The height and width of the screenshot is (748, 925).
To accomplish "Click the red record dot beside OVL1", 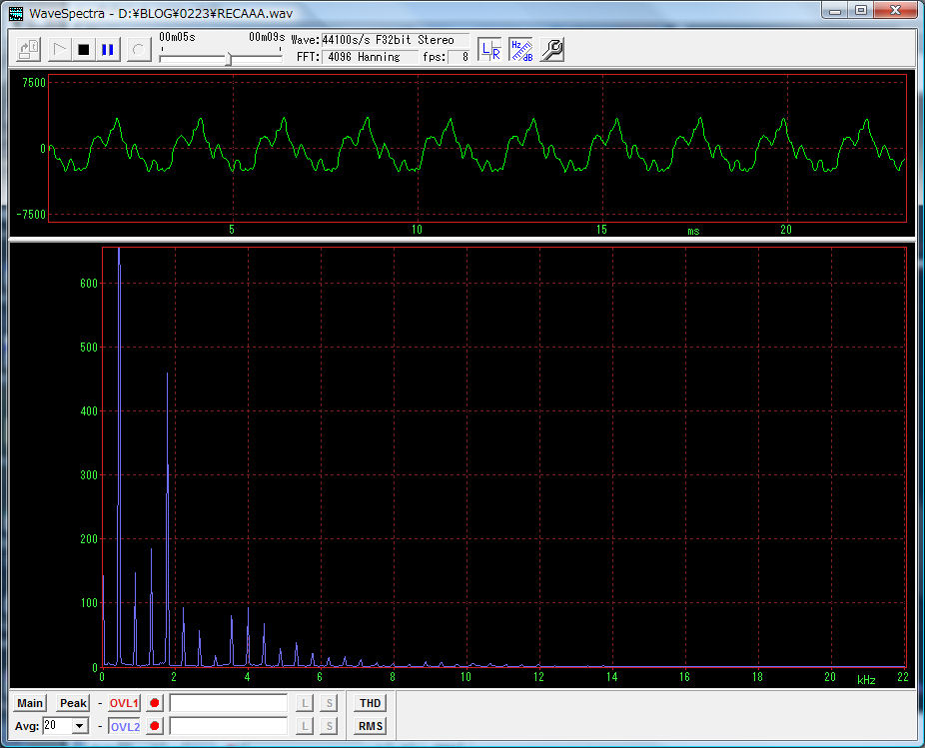I will [155, 703].
